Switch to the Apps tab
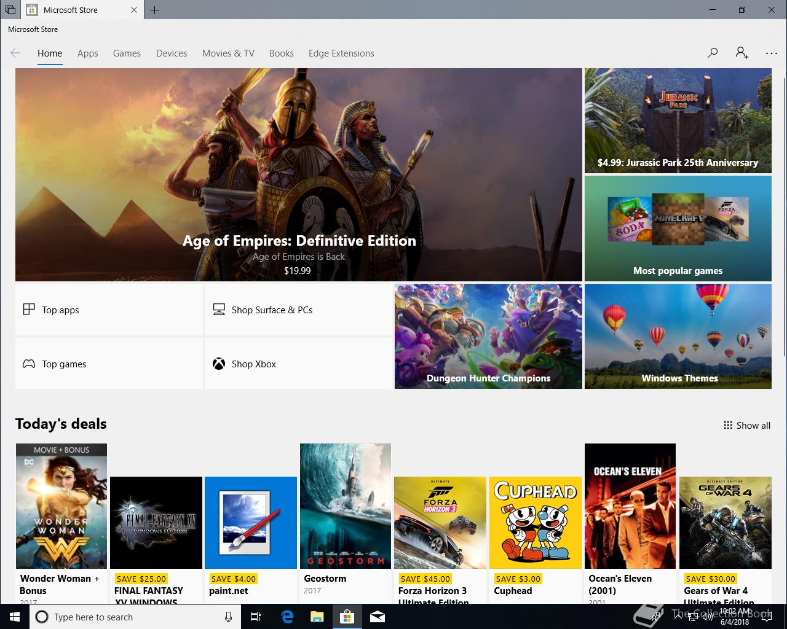This screenshot has width=787, height=629. (x=88, y=53)
